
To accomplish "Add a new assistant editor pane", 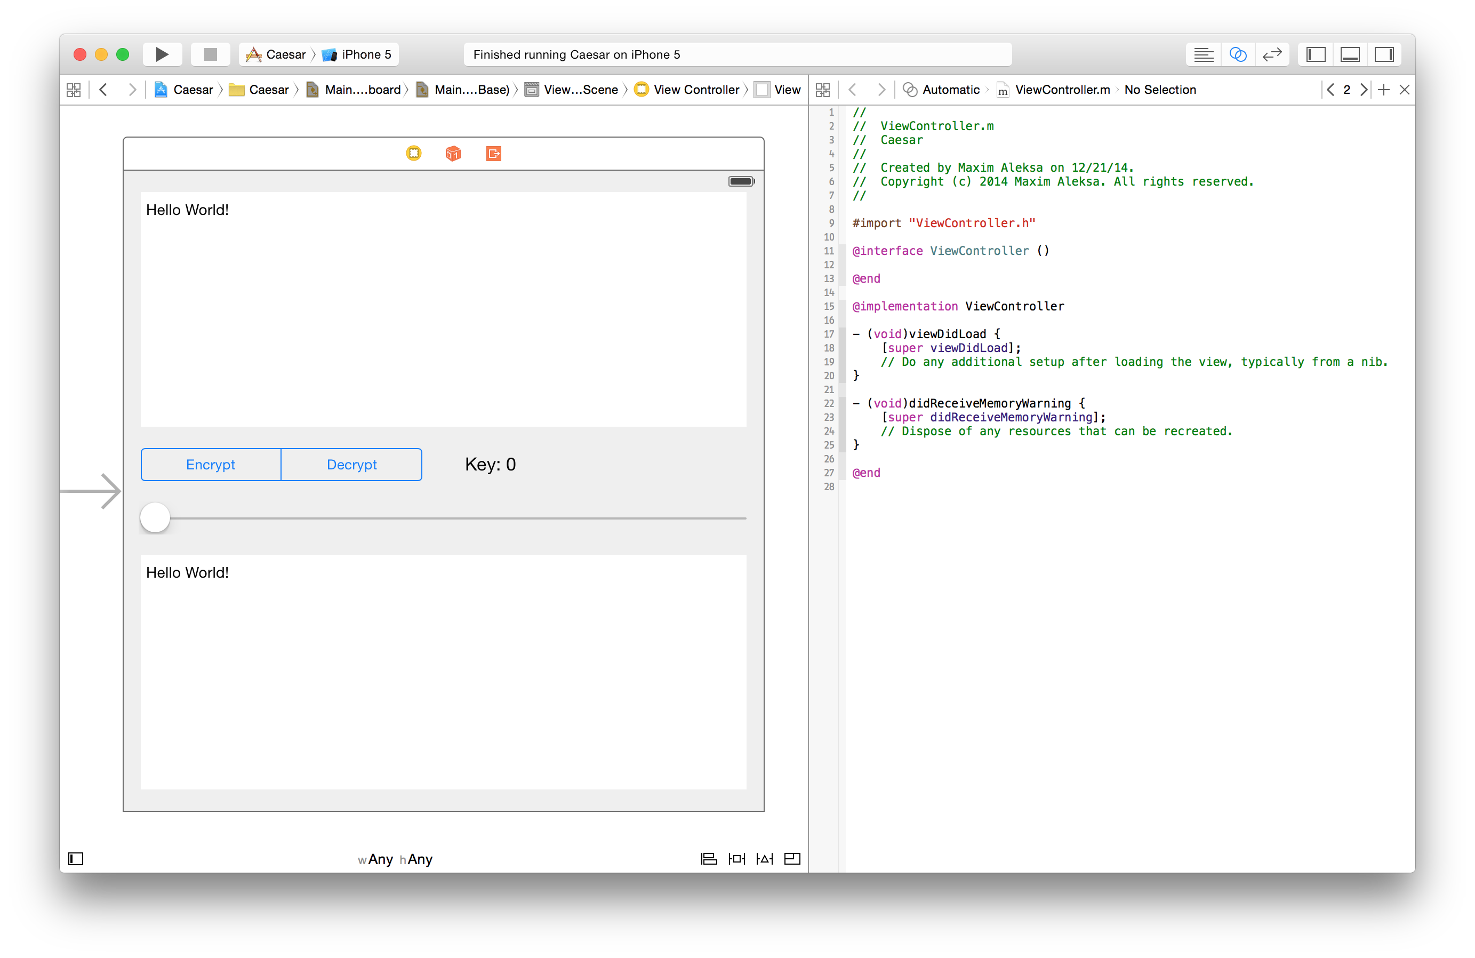I will pyautogui.click(x=1384, y=90).
